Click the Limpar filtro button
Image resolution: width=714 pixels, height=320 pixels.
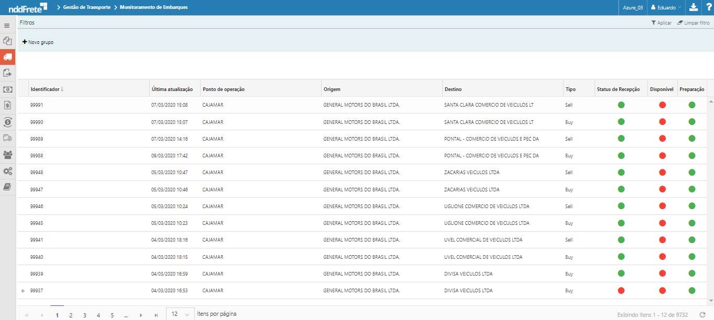[x=693, y=23]
